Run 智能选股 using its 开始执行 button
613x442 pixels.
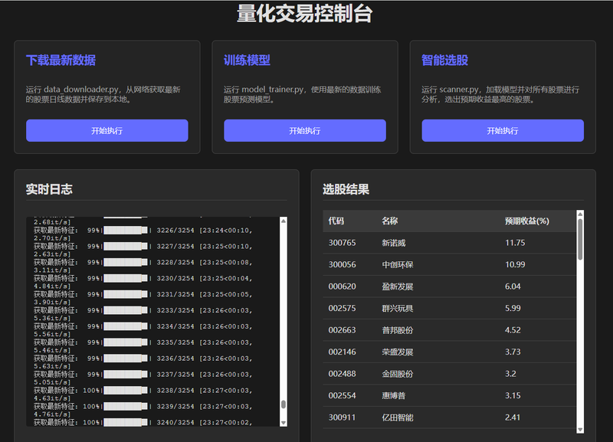[x=502, y=130]
